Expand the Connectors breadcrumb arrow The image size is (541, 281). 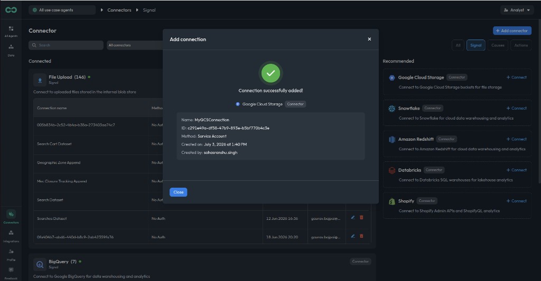click(x=102, y=10)
